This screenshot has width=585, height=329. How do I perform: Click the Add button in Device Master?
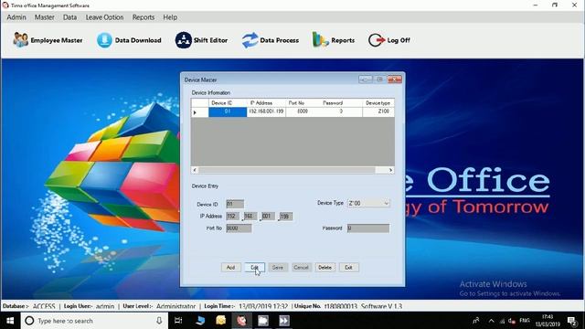[230, 268]
